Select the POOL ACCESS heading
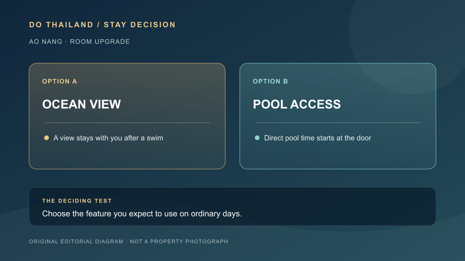The image size is (465, 261). click(297, 104)
